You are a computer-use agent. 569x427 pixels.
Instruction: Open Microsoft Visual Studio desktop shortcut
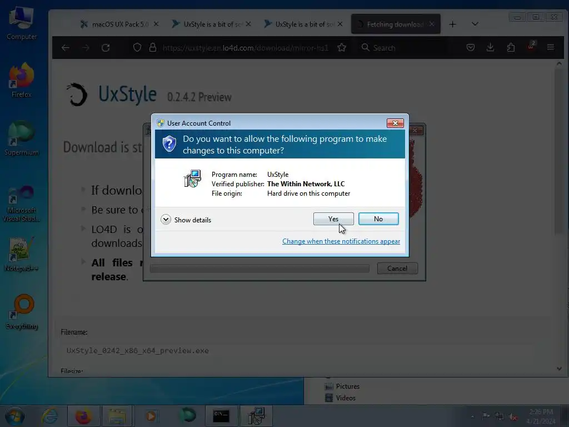[22, 203]
